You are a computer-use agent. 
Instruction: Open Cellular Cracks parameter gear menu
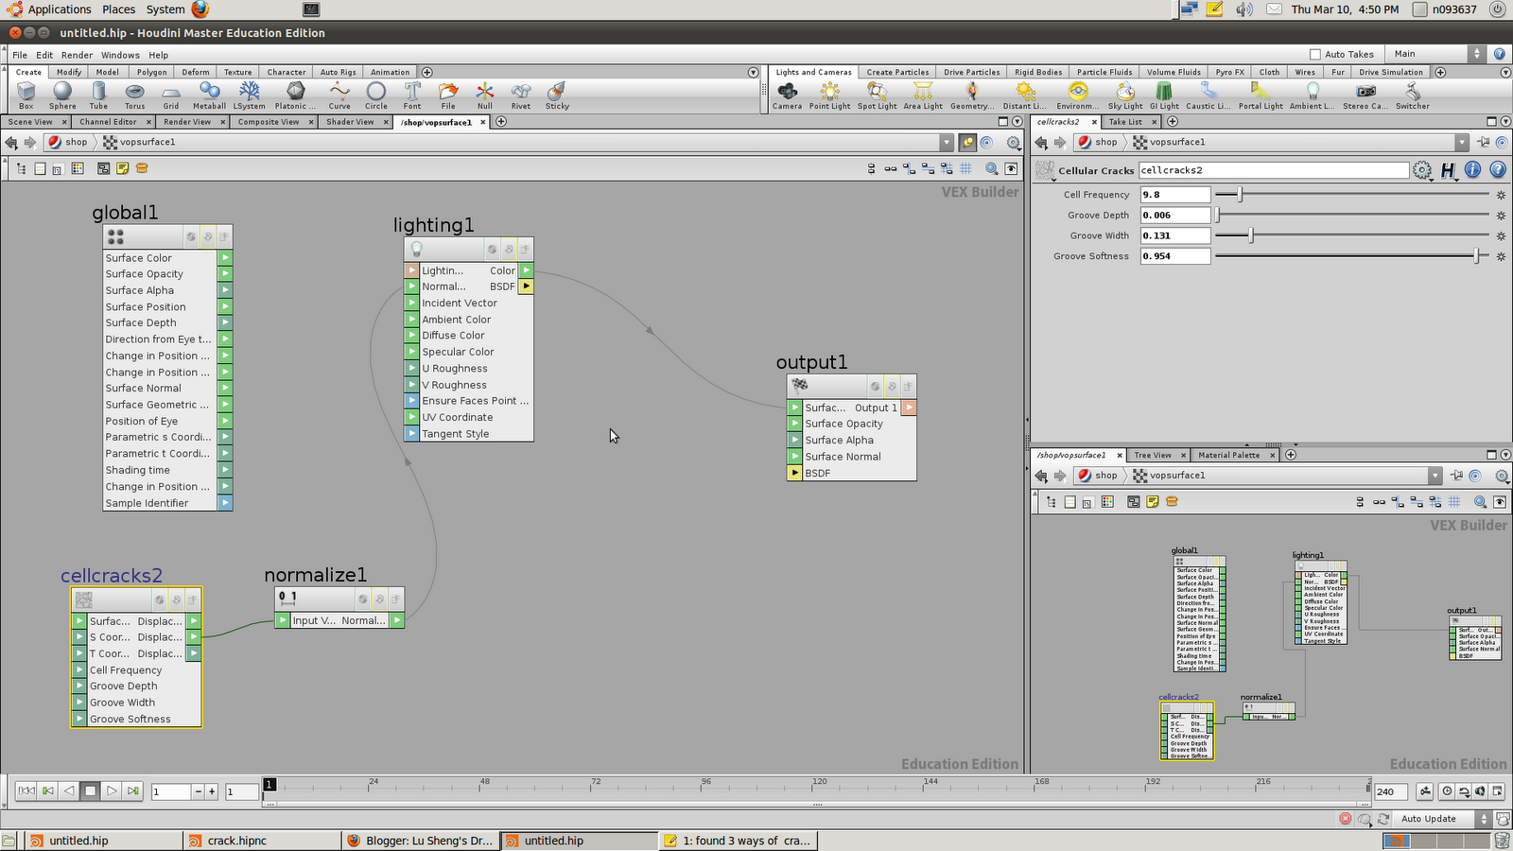[1422, 170]
